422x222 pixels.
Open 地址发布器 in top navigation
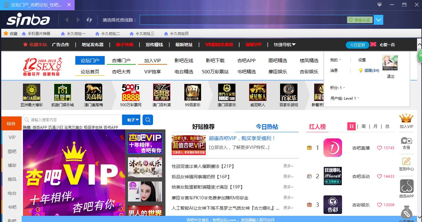click(93, 45)
